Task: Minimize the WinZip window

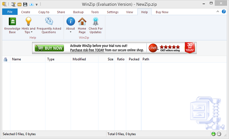Action: tap(204, 4)
